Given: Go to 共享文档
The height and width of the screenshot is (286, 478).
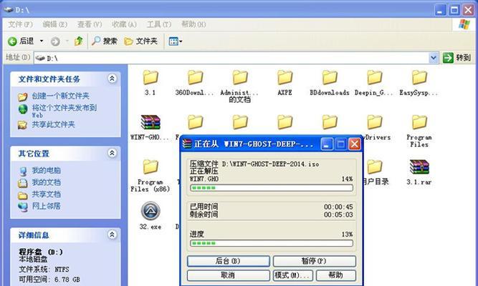Looking at the screenshot, I should [47, 194].
